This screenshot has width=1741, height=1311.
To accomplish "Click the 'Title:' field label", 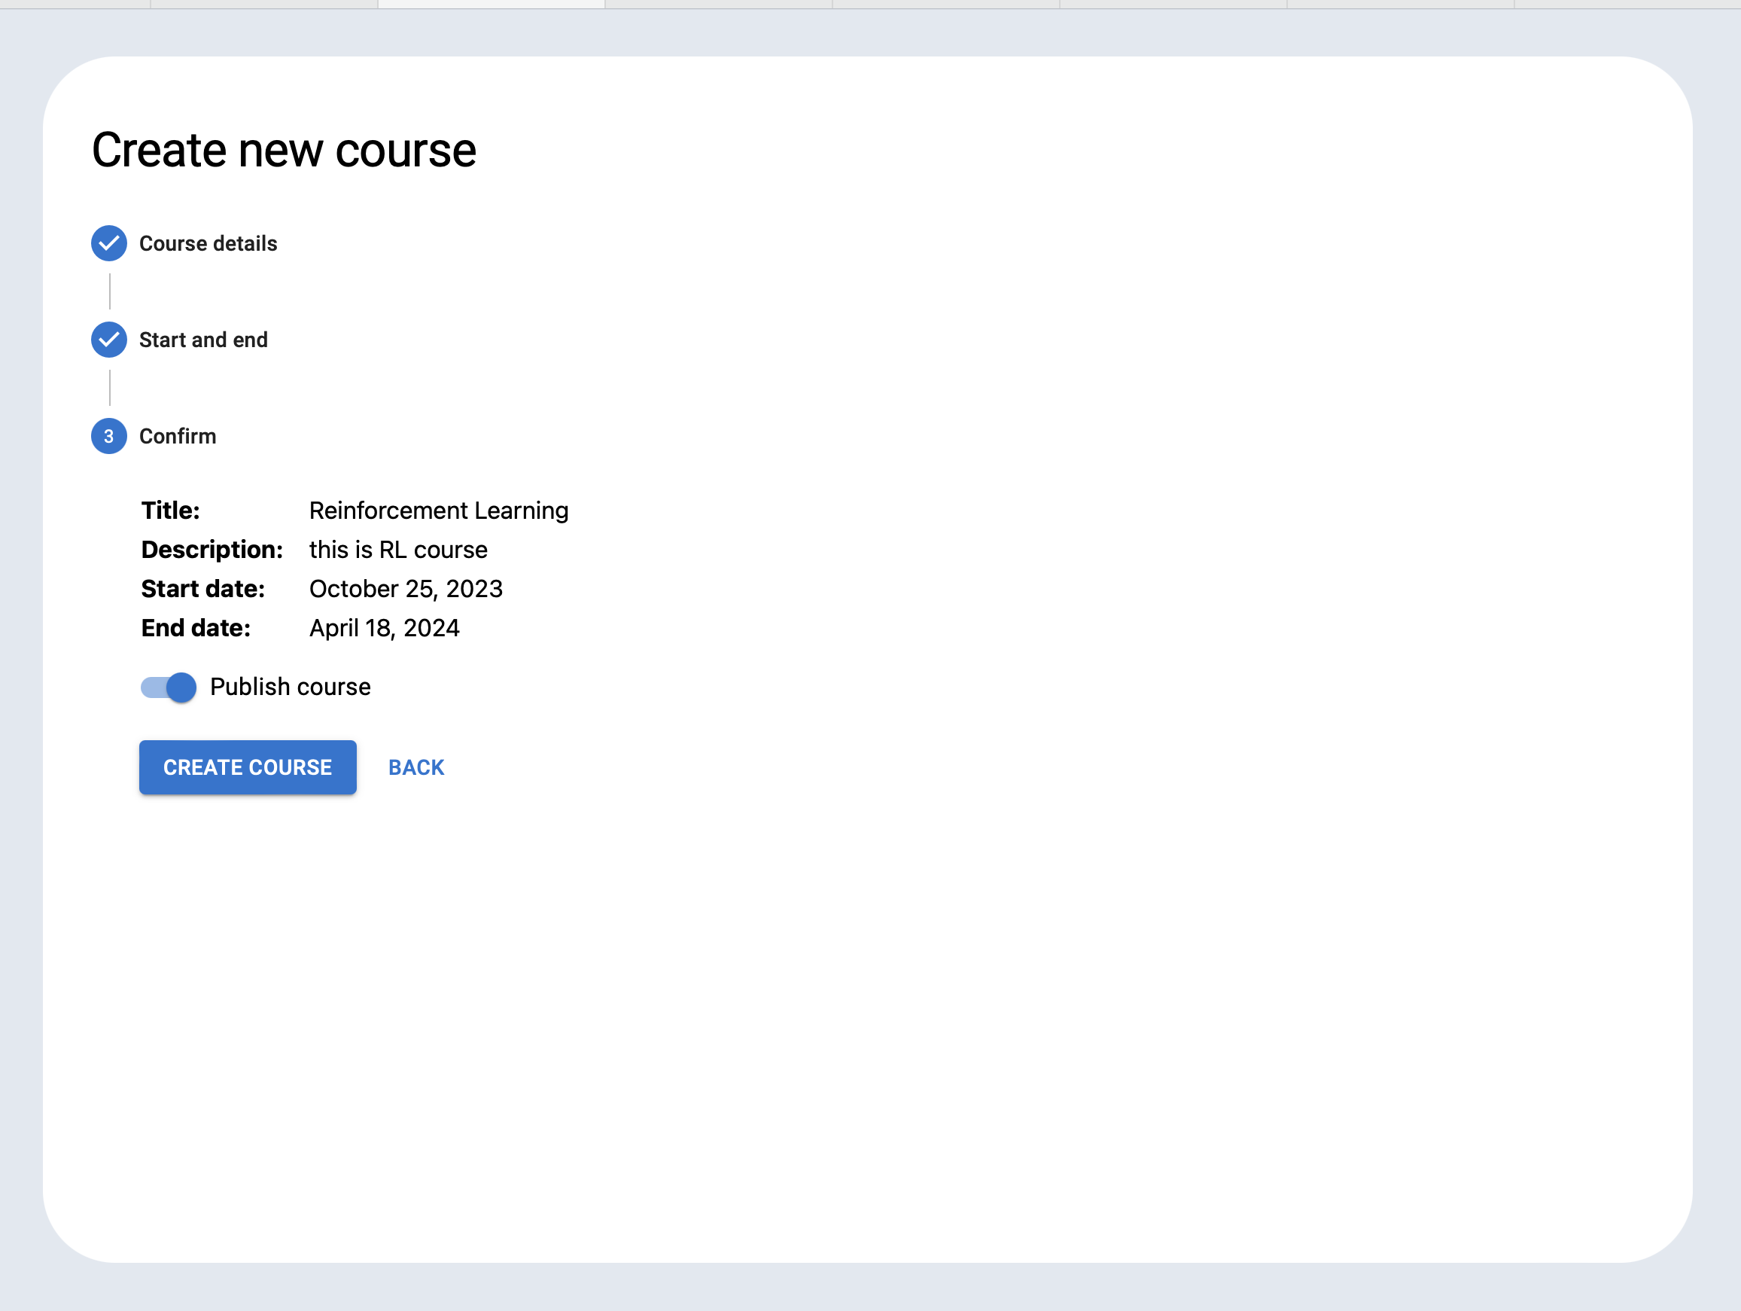I will [x=171, y=511].
